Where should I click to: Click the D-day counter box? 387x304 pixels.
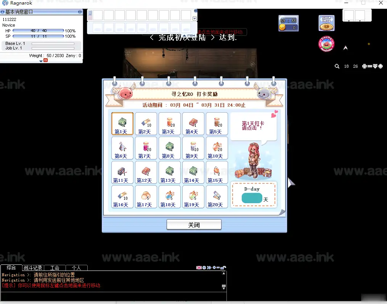click(254, 195)
